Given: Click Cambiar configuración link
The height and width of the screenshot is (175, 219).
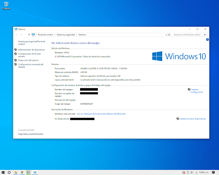Looking at the screenshot, I should pos(197,91).
